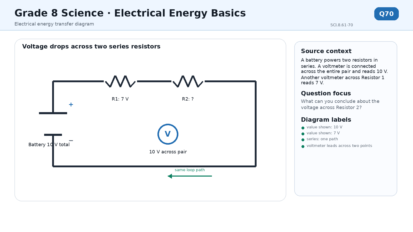The width and height of the screenshot is (413, 232).
Task: Select the voltmeter V symbol
Action: click(168, 134)
